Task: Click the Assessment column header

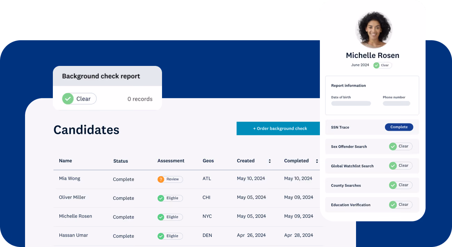Action: 171,161
